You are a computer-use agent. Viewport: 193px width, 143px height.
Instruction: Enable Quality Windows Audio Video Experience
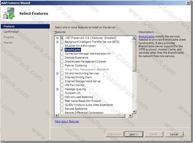click(x=62, y=105)
